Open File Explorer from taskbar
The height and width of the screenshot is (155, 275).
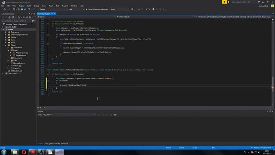(x=15, y=152)
